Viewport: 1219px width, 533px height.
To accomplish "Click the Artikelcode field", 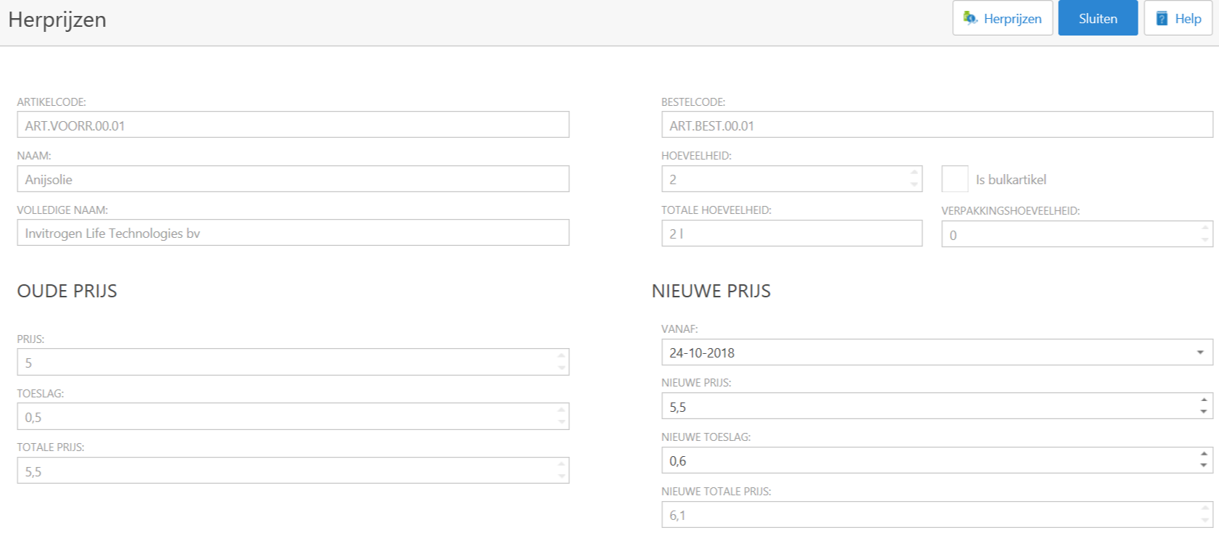I will pyautogui.click(x=292, y=125).
